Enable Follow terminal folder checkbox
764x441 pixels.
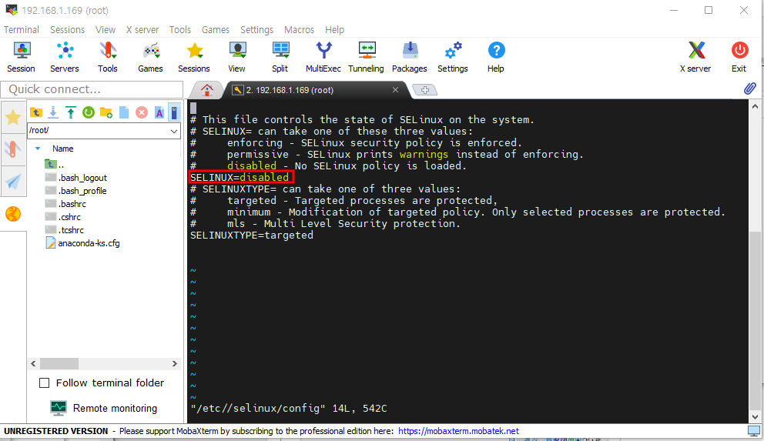click(45, 383)
